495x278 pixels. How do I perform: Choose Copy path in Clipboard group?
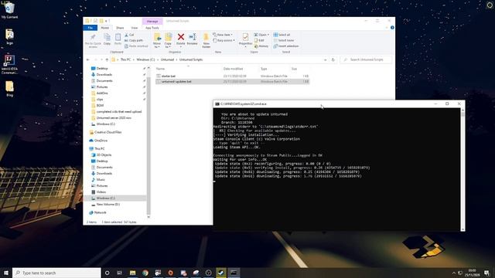[x=134, y=40]
